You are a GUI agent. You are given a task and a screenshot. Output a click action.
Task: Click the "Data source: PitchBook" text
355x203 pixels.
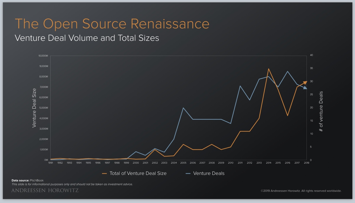click(x=27, y=180)
